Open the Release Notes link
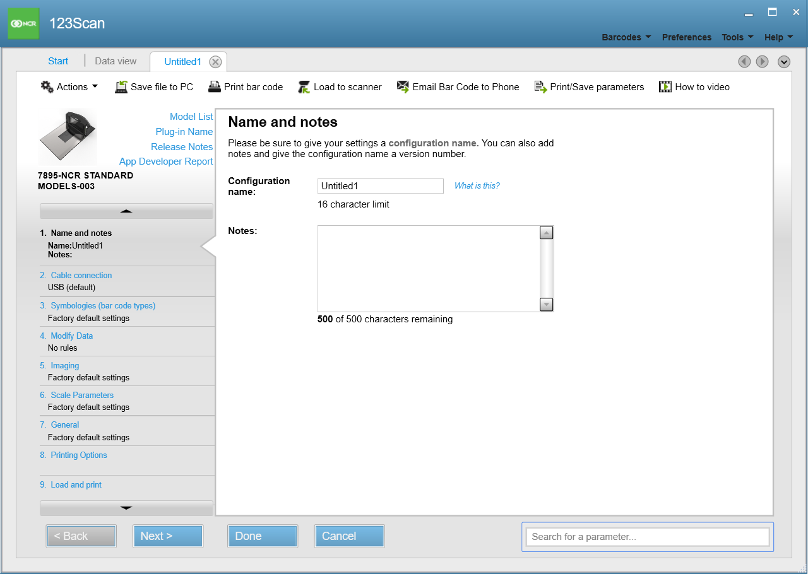The height and width of the screenshot is (574, 808). pos(182,147)
